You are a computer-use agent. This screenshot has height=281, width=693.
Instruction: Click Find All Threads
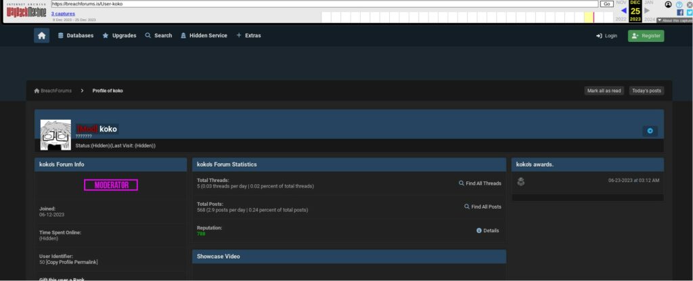coord(480,183)
